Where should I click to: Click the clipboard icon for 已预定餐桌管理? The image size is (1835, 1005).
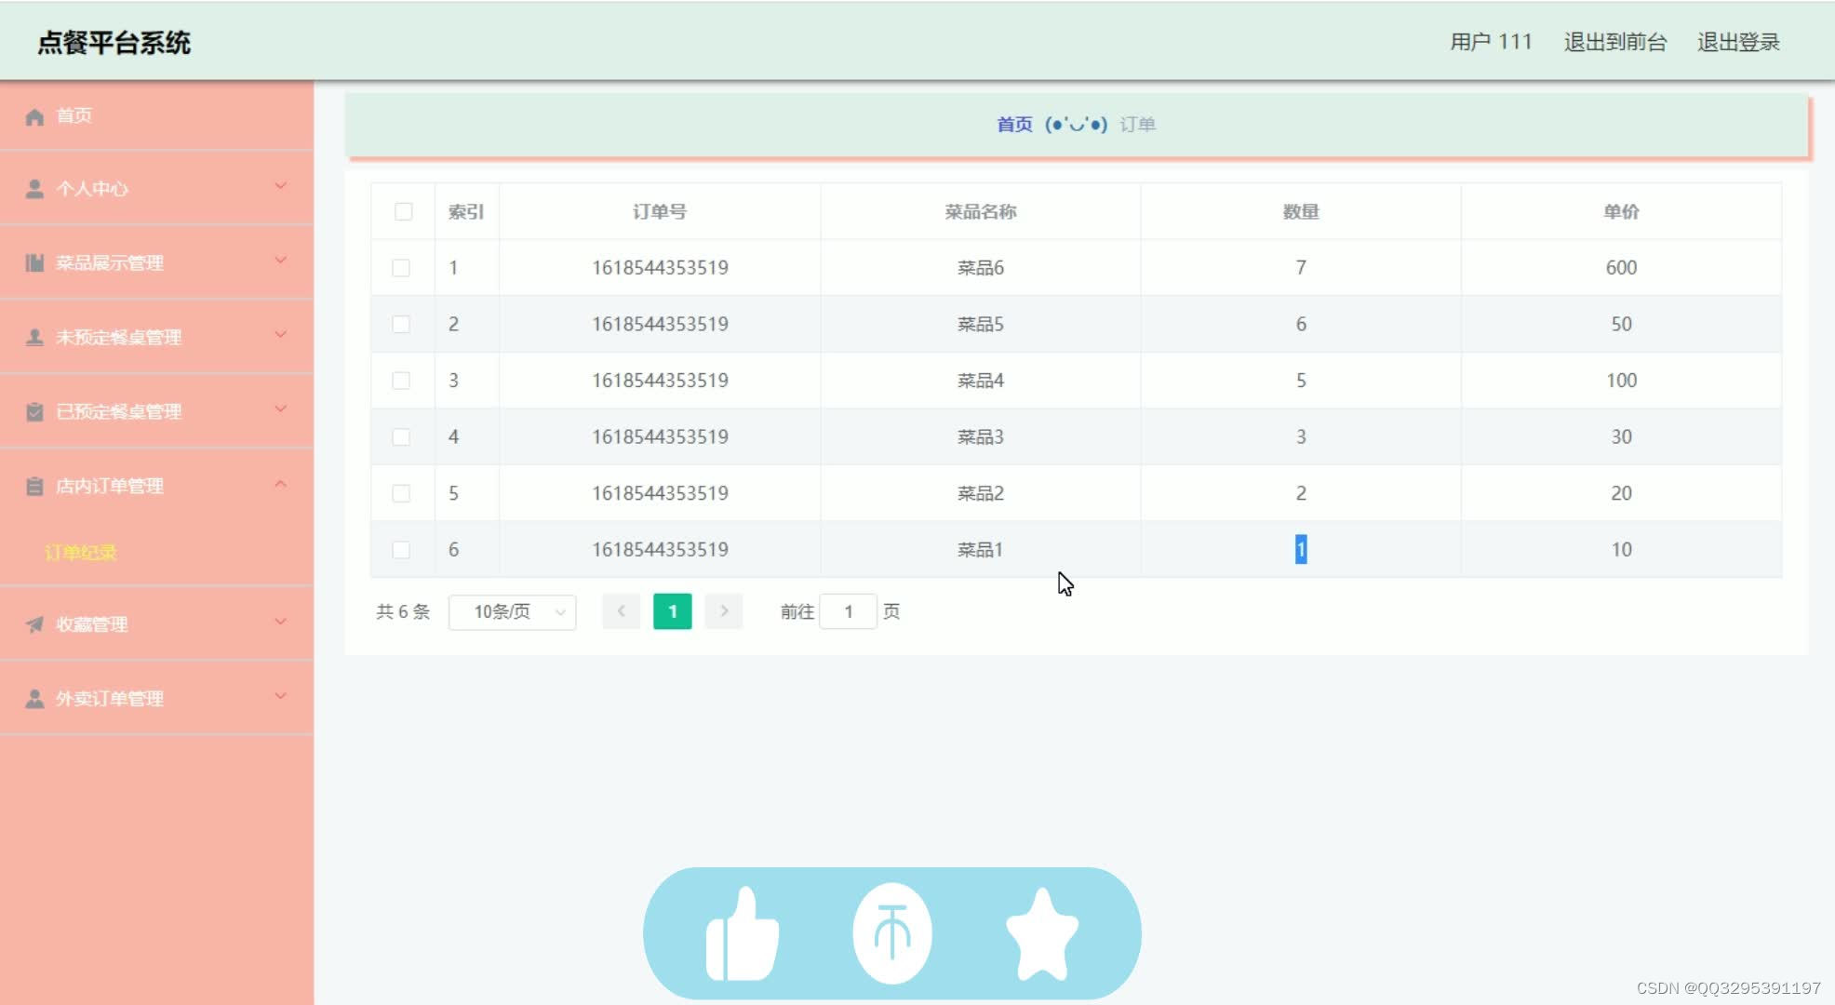click(x=34, y=412)
